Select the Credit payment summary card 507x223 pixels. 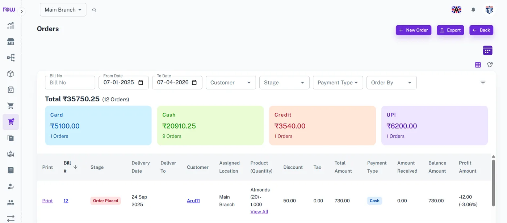322,125
